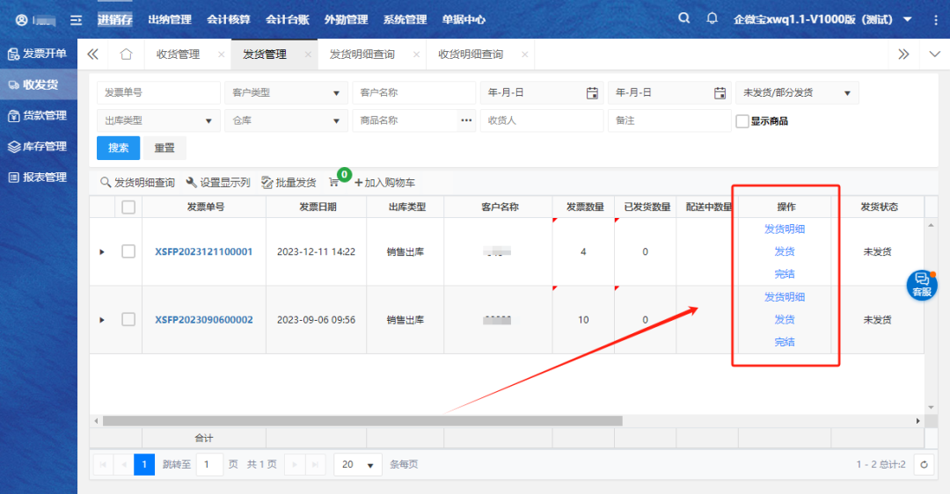Expand row details for XSFP2023090600002
Viewport: 950px width, 494px height.
102,320
